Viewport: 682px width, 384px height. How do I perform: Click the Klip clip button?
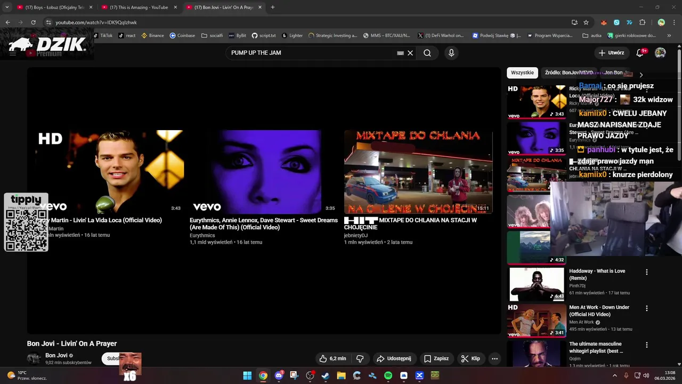pyautogui.click(x=470, y=358)
